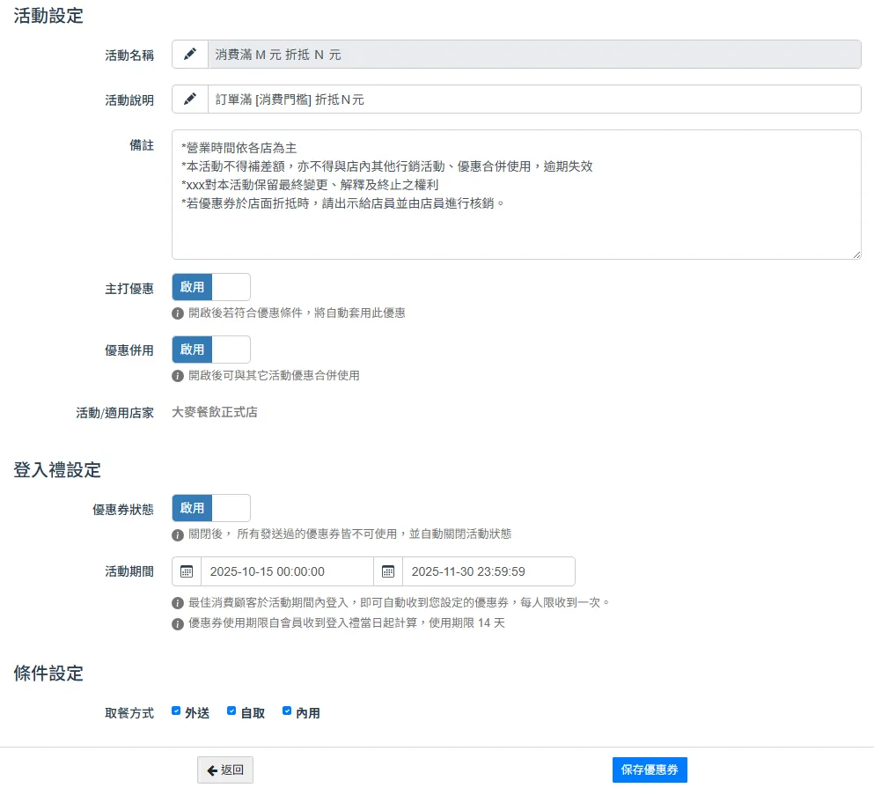This screenshot has height=788, width=874.
Task: Select the 2025-10-15 start date field
Action: [287, 571]
